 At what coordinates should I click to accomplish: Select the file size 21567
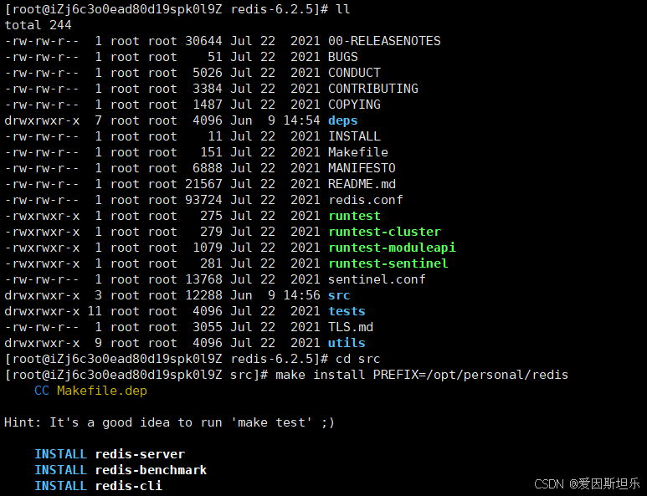coord(203,184)
